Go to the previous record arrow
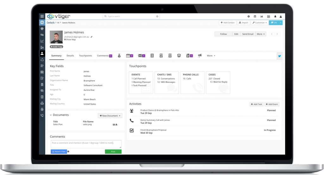The height and width of the screenshot is (175, 324). pos(272,34)
